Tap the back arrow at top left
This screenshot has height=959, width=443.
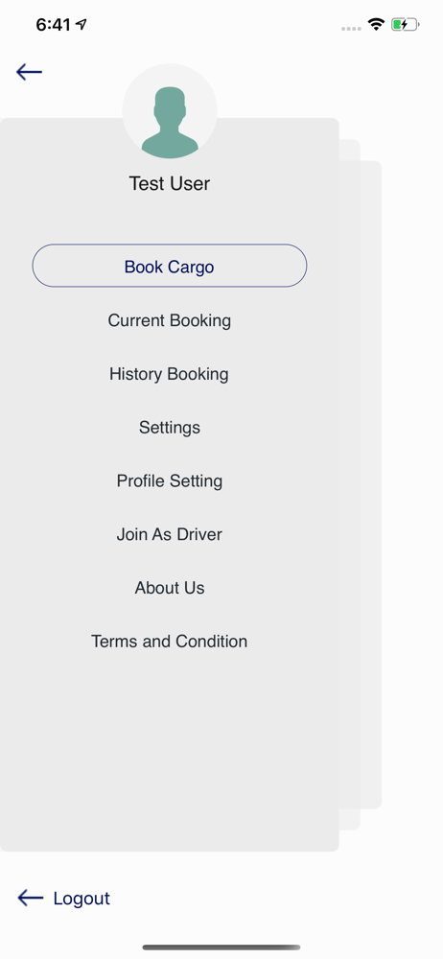pos(29,72)
